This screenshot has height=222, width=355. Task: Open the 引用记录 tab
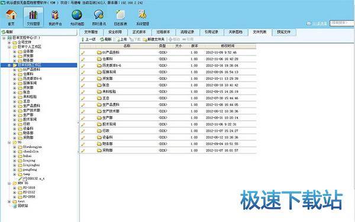(x=211, y=32)
